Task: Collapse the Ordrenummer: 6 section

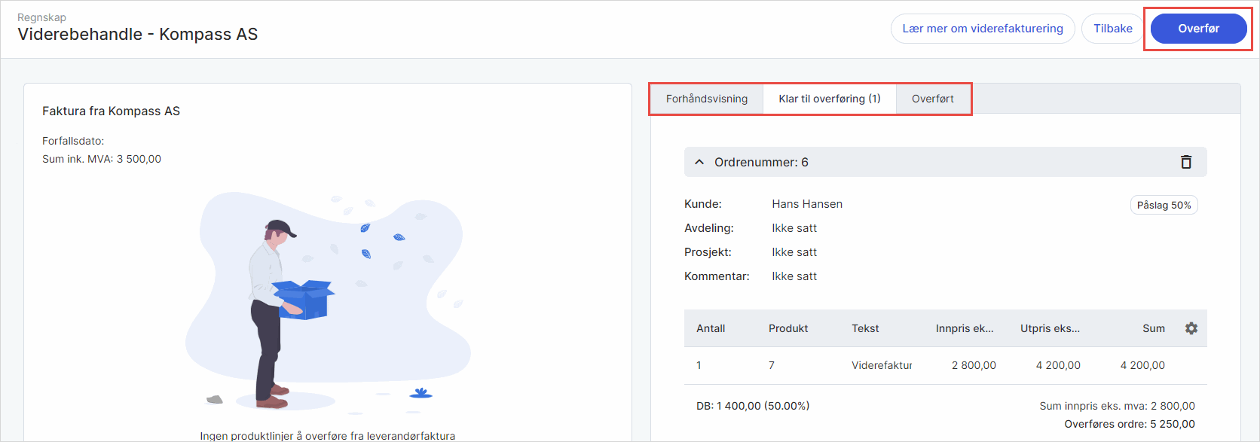Action: (699, 162)
